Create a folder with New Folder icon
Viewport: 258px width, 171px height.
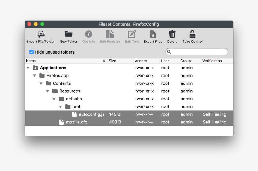(x=68, y=34)
